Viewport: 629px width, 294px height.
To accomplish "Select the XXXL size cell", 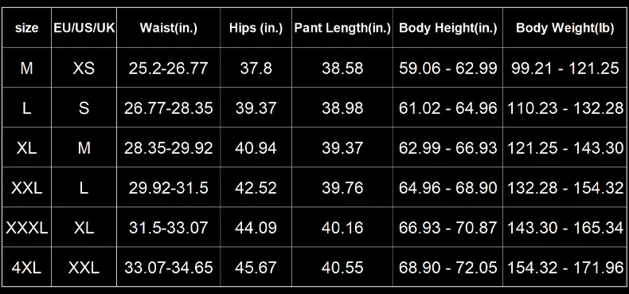I will click(x=27, y=228).
